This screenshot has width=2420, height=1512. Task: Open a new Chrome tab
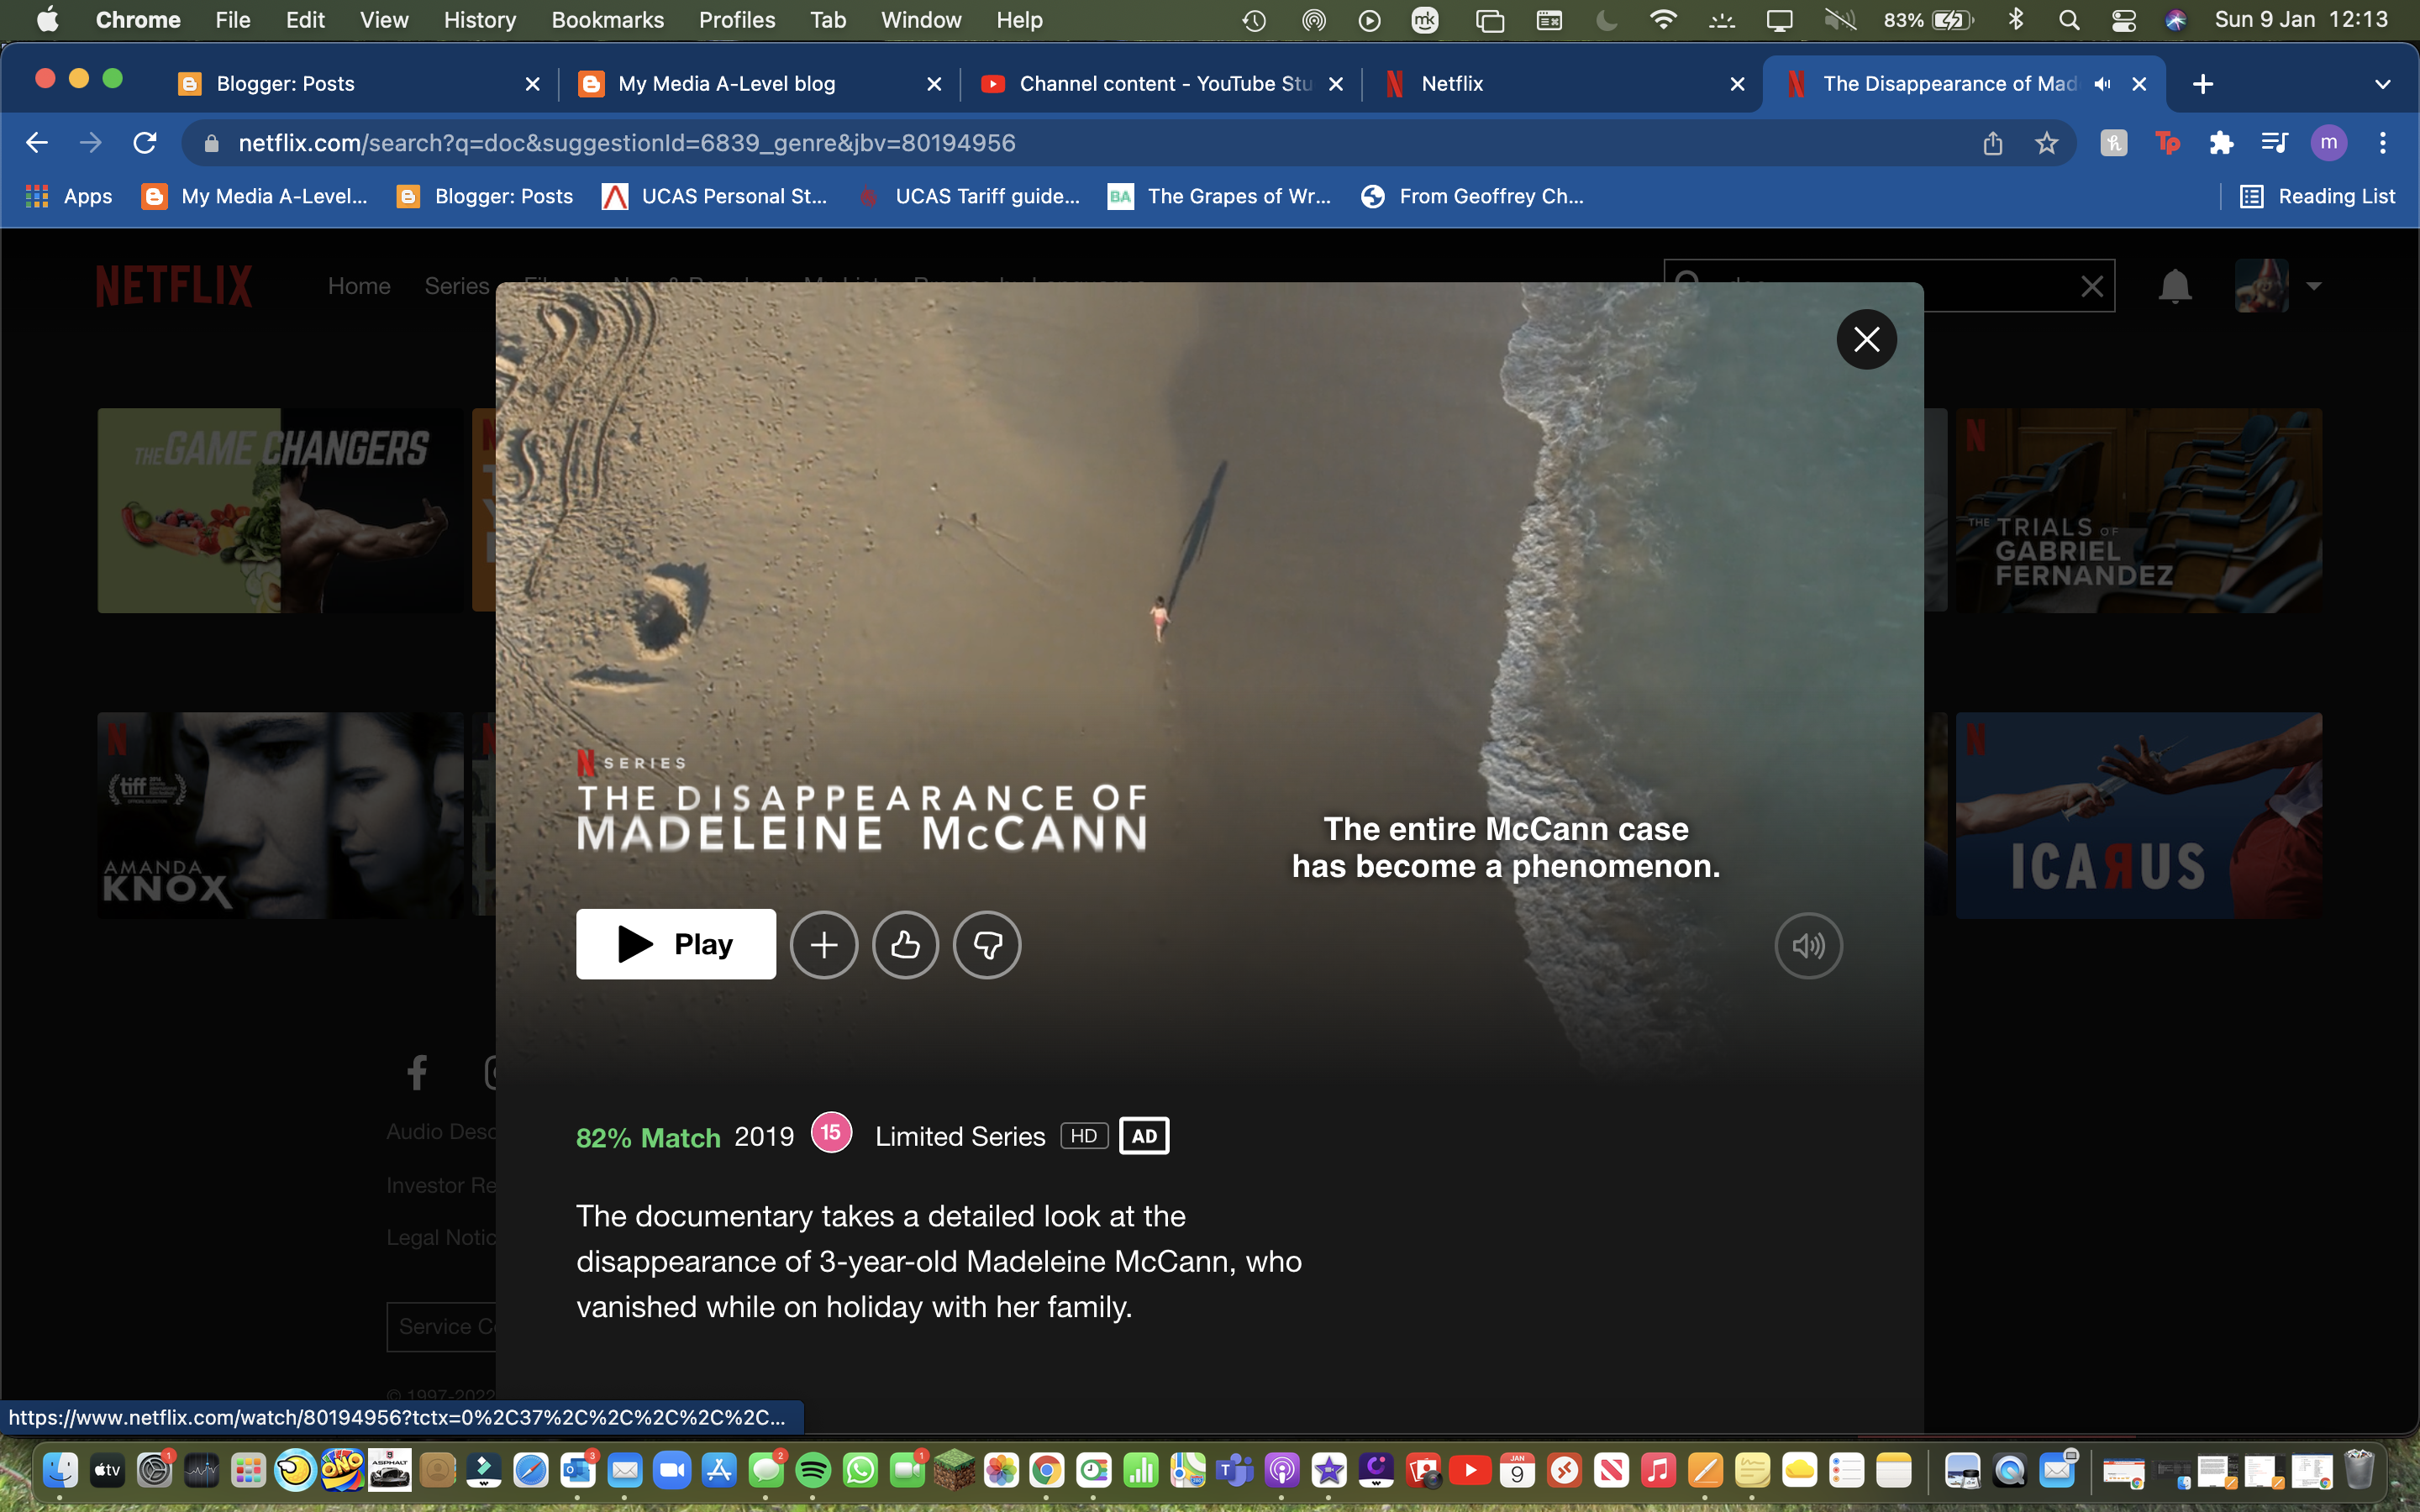tap(2202, 84)
